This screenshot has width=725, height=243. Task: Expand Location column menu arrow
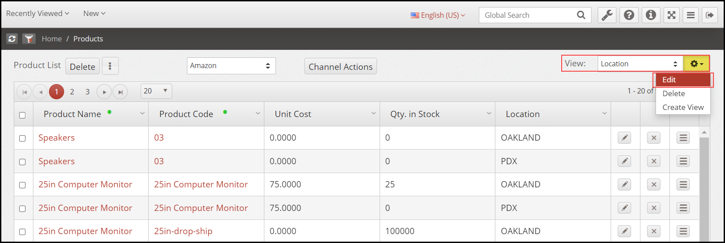[604, 113]
